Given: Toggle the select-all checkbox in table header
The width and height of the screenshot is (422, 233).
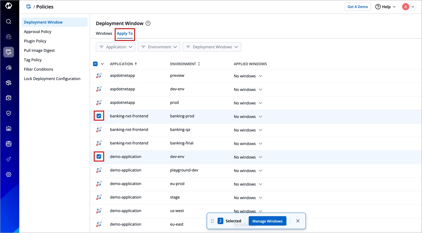Looking at the screenshot, I should pos(95,64).
